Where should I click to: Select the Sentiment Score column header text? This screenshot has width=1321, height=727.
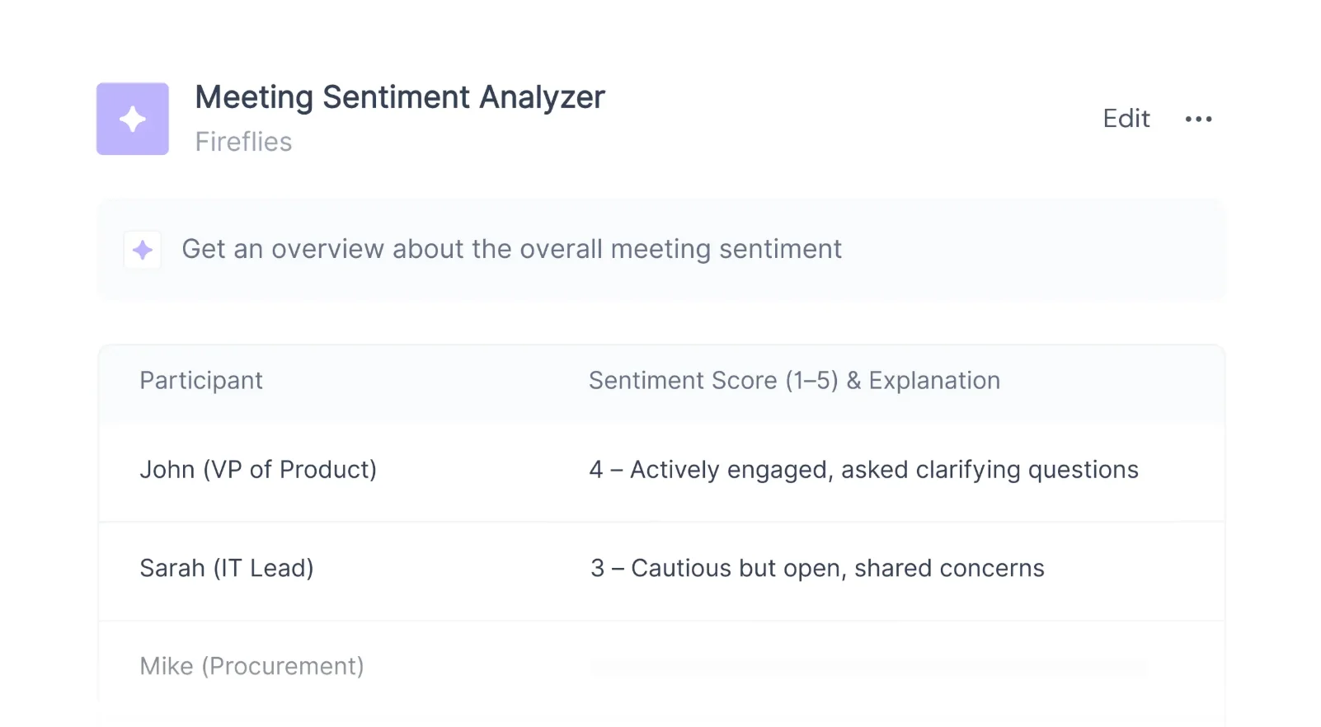click(682, 380)
